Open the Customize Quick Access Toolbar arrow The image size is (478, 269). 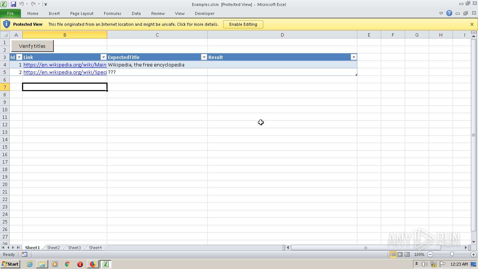(x=46, y=4)
